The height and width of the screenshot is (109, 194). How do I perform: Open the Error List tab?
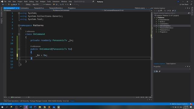[66, 101]
